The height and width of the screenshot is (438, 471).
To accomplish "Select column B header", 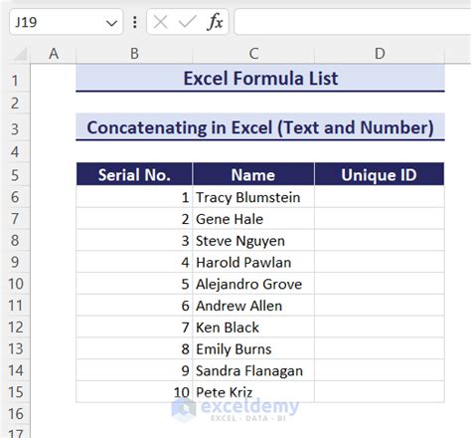I will coord(134,54).
